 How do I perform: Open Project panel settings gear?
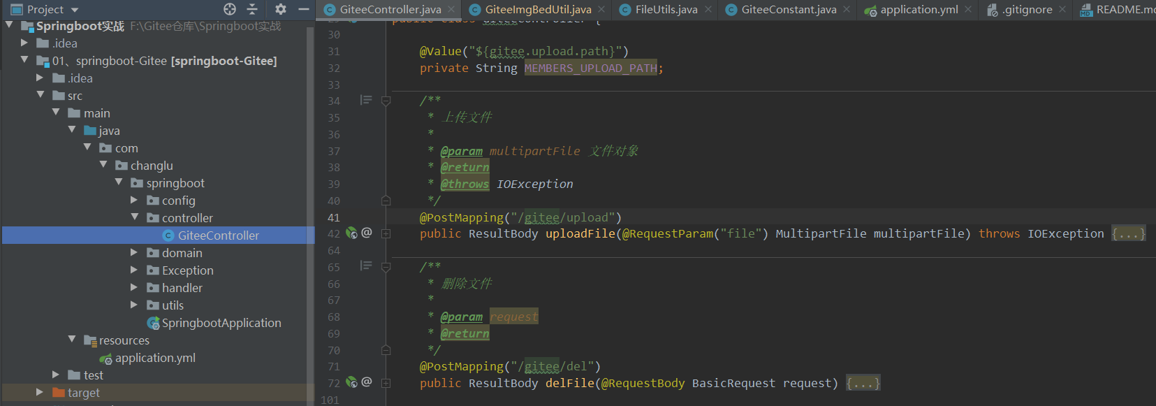tap(281, 9)
